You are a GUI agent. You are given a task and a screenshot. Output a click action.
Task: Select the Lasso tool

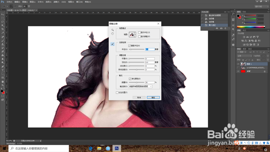pyautogui.click(x=3, y=22)
